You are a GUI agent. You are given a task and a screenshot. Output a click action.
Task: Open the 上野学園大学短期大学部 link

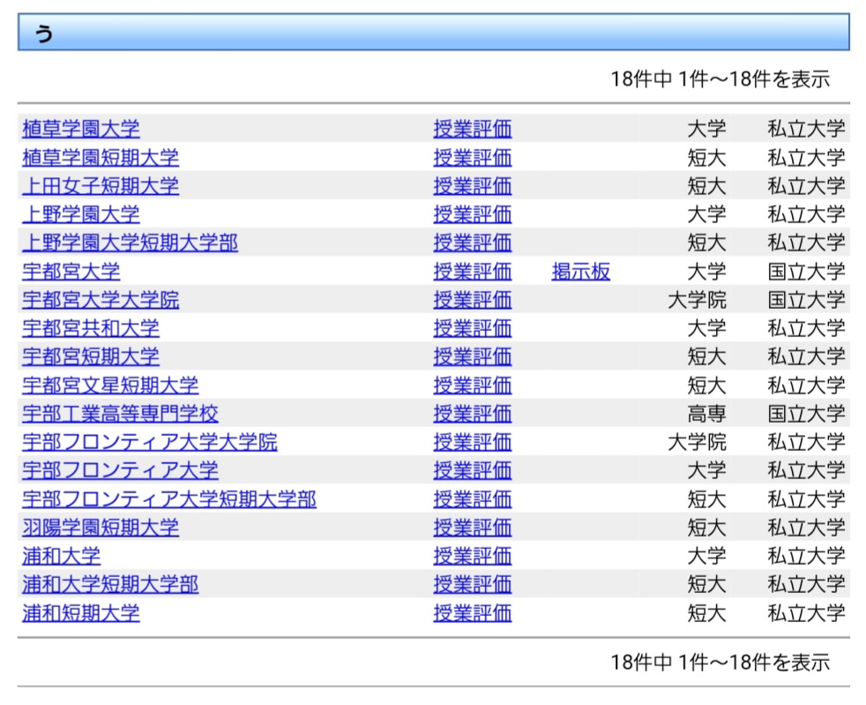tap(130, 243)
